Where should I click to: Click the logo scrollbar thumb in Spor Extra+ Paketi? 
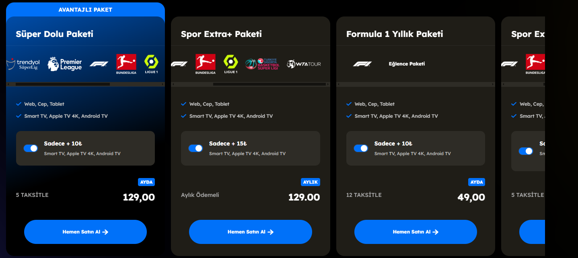click(x=269, y=84)
